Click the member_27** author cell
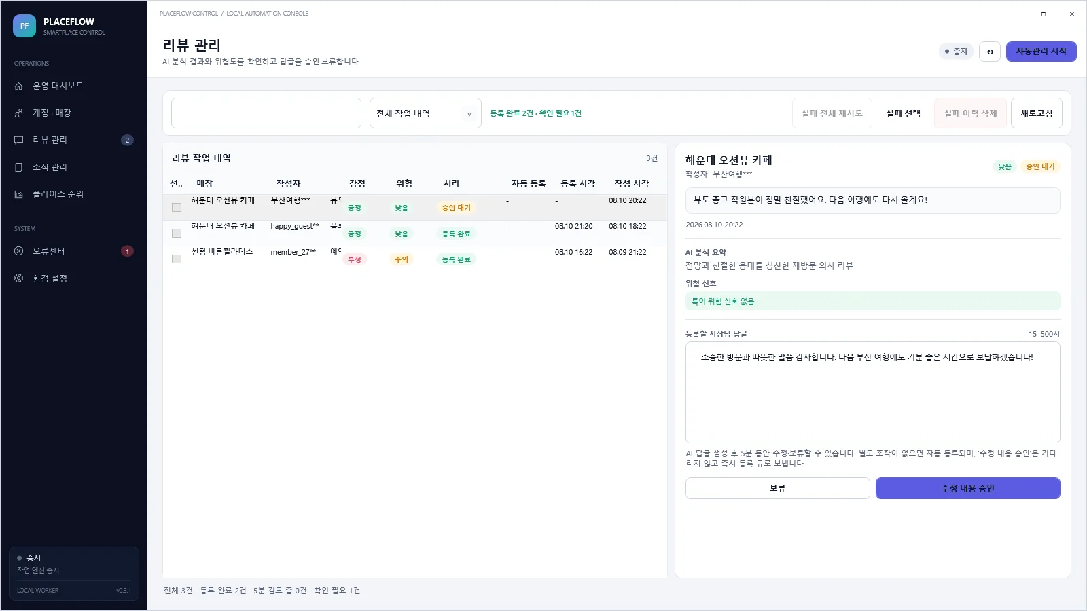Image resolution: width=1087 pixels, height=611 pixels. 293,252
